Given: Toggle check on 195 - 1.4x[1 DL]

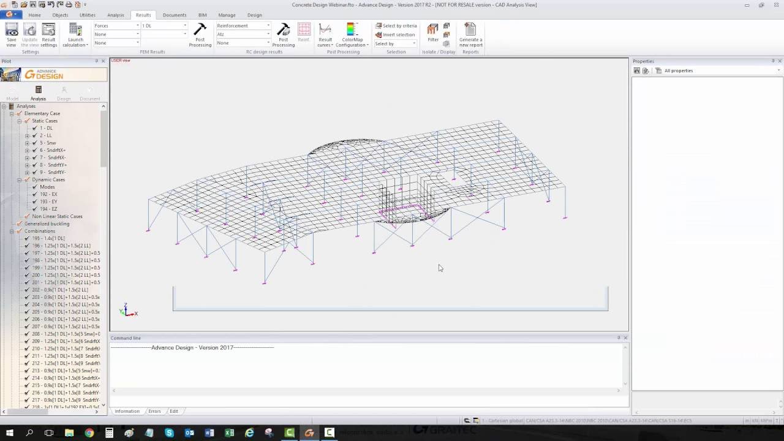Looking at the screenshot, I should click(27, 238).
